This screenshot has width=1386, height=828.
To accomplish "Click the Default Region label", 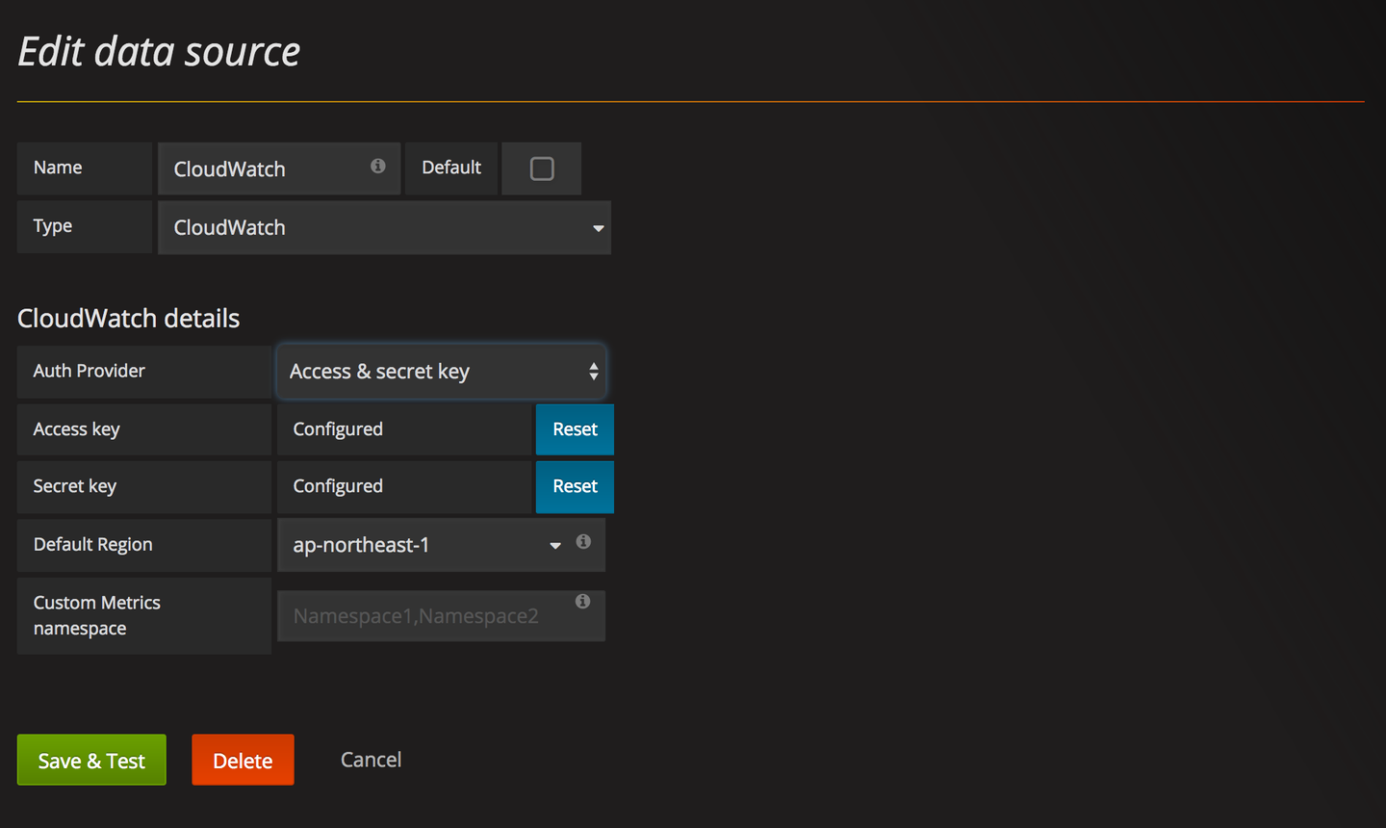I will point(93,545).
